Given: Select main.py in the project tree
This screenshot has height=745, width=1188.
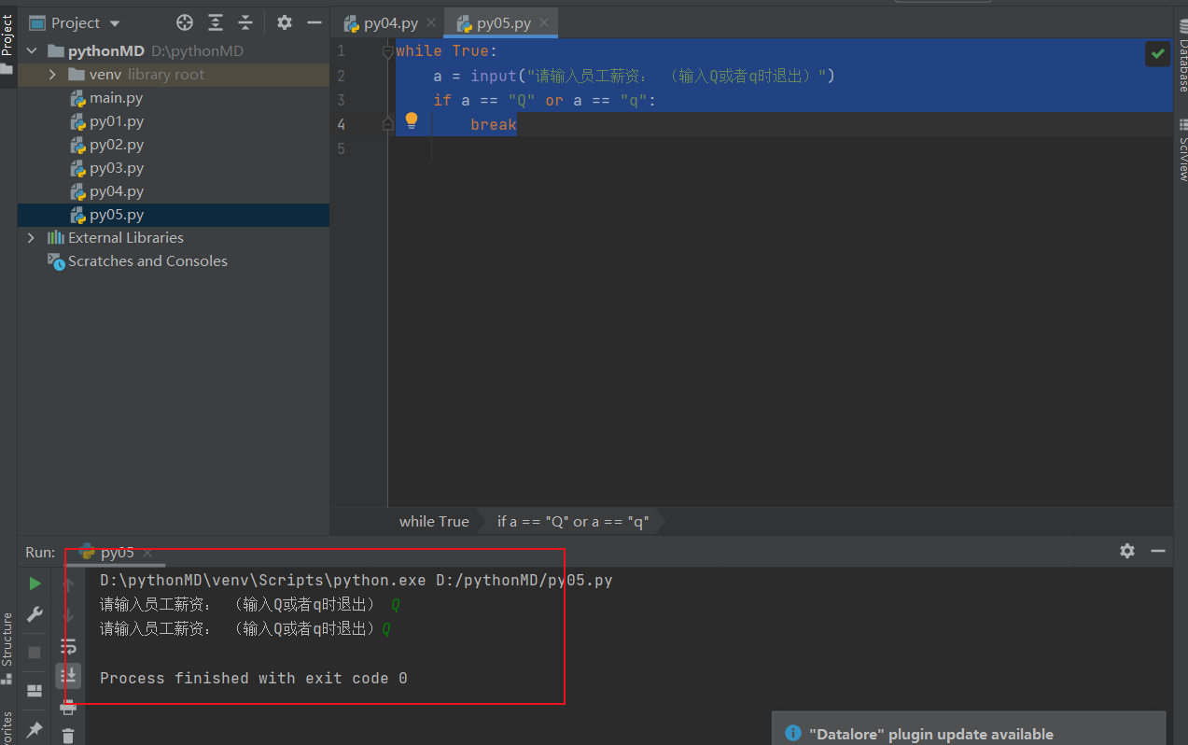Looking at the screenshot, I should 116,98.
